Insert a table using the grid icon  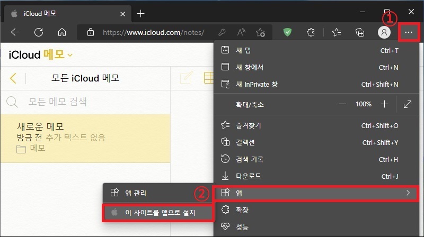click(209, 78)
